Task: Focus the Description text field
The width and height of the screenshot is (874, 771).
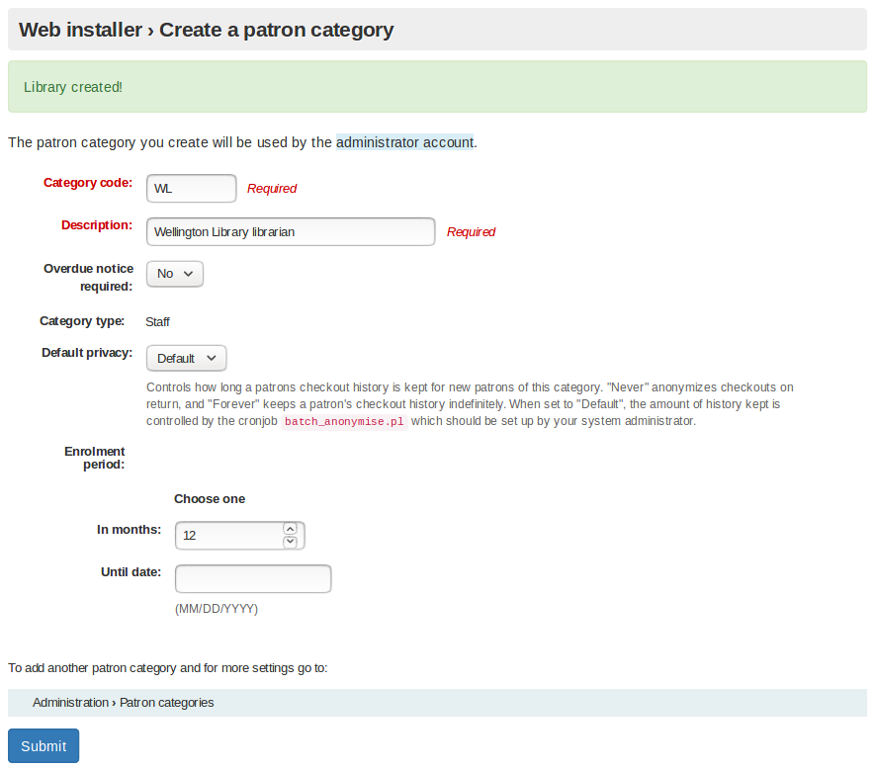Action: point(290,232)
